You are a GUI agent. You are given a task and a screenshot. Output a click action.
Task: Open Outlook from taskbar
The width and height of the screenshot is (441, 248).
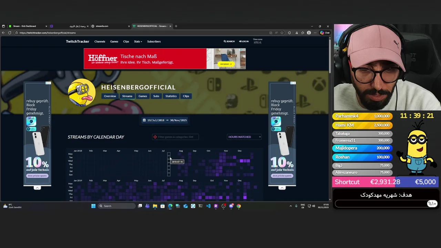[185, 206]
